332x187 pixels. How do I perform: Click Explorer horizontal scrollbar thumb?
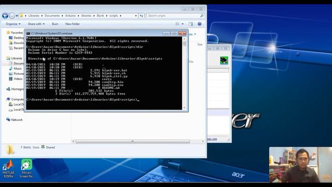pyautogui.click(x=133, y=141)
